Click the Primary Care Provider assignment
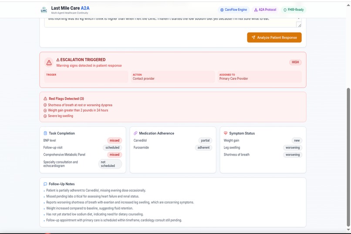The image size is (351, 234). [233, 78]
